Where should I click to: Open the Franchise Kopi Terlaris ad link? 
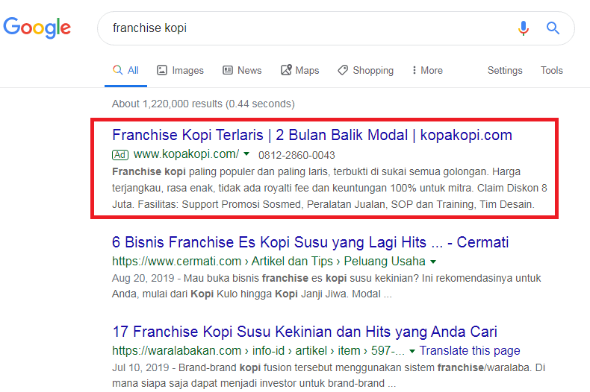[x=311, y=135]
